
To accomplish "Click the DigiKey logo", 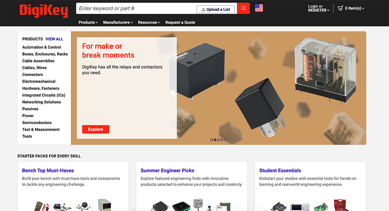I will (x=44, y=10).
